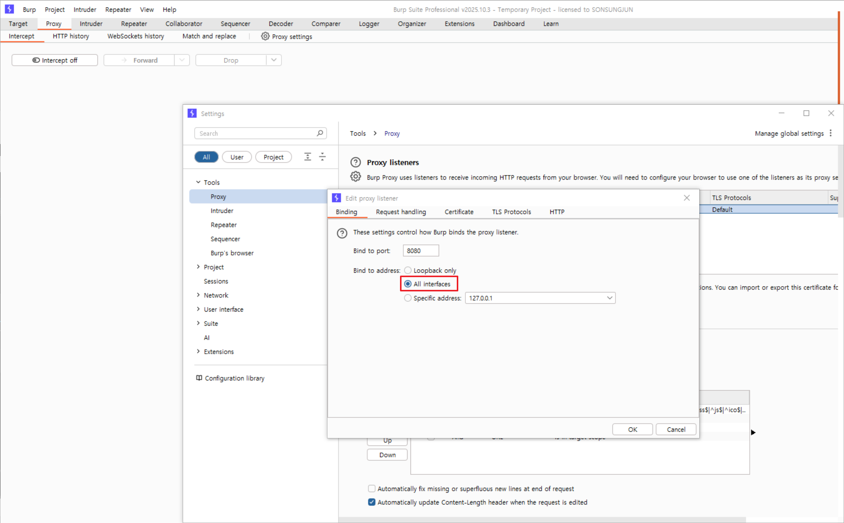Image resolution: width=844 pixels, height=523 pixels.
Task: Click OK in Edit proxy listener dialog
Action: pos(632,429)
